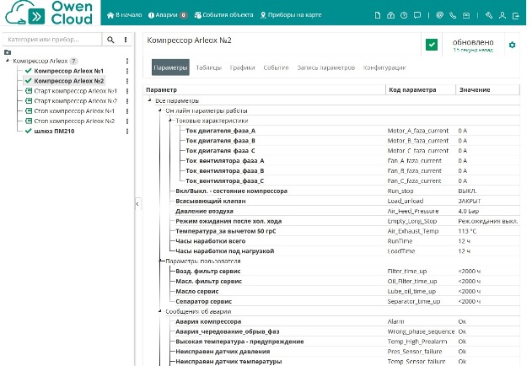Screen dimensions: 532x366
Task: Open the Аварии alarms link
Action: pos(168,15)
